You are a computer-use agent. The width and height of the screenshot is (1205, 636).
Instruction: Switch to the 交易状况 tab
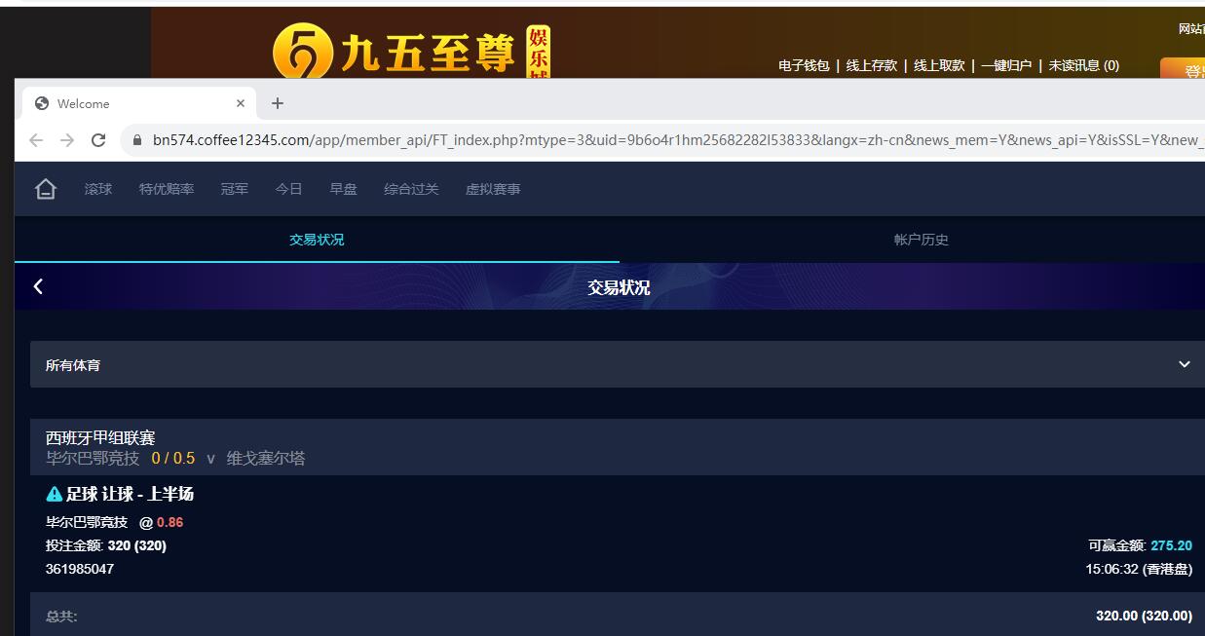317,240
